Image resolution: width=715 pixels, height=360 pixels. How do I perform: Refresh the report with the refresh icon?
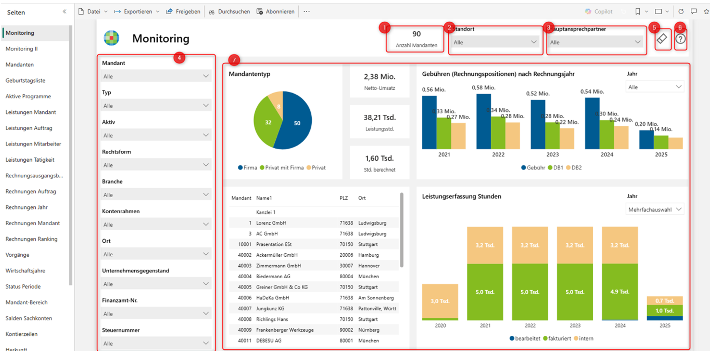[x=681, y=11]
